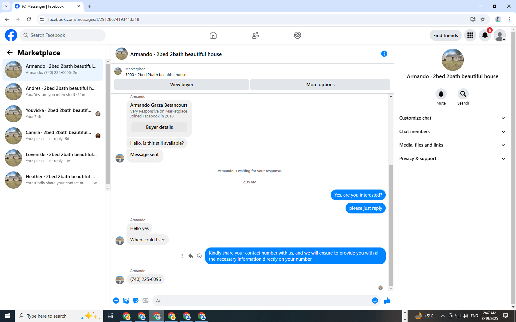This screenshot has width=516, height=322.
Task: Show hidden system tray icons
Action: tap(443, 316)
